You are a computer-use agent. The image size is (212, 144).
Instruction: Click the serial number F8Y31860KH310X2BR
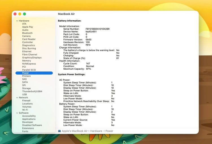[x=98, y=29]
